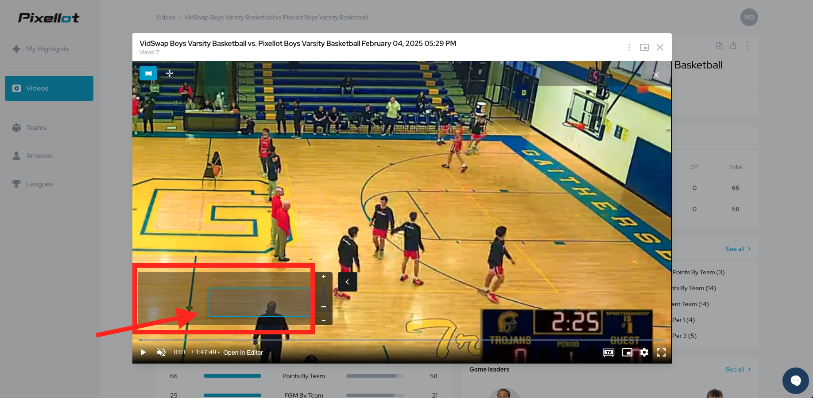
Task: Open the Videos sidebar section
Action: click(49, 88)
